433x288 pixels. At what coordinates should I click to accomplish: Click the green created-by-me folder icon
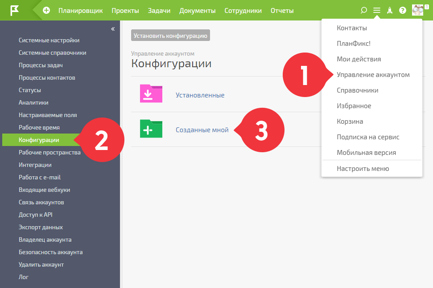[x=151, y=129]
